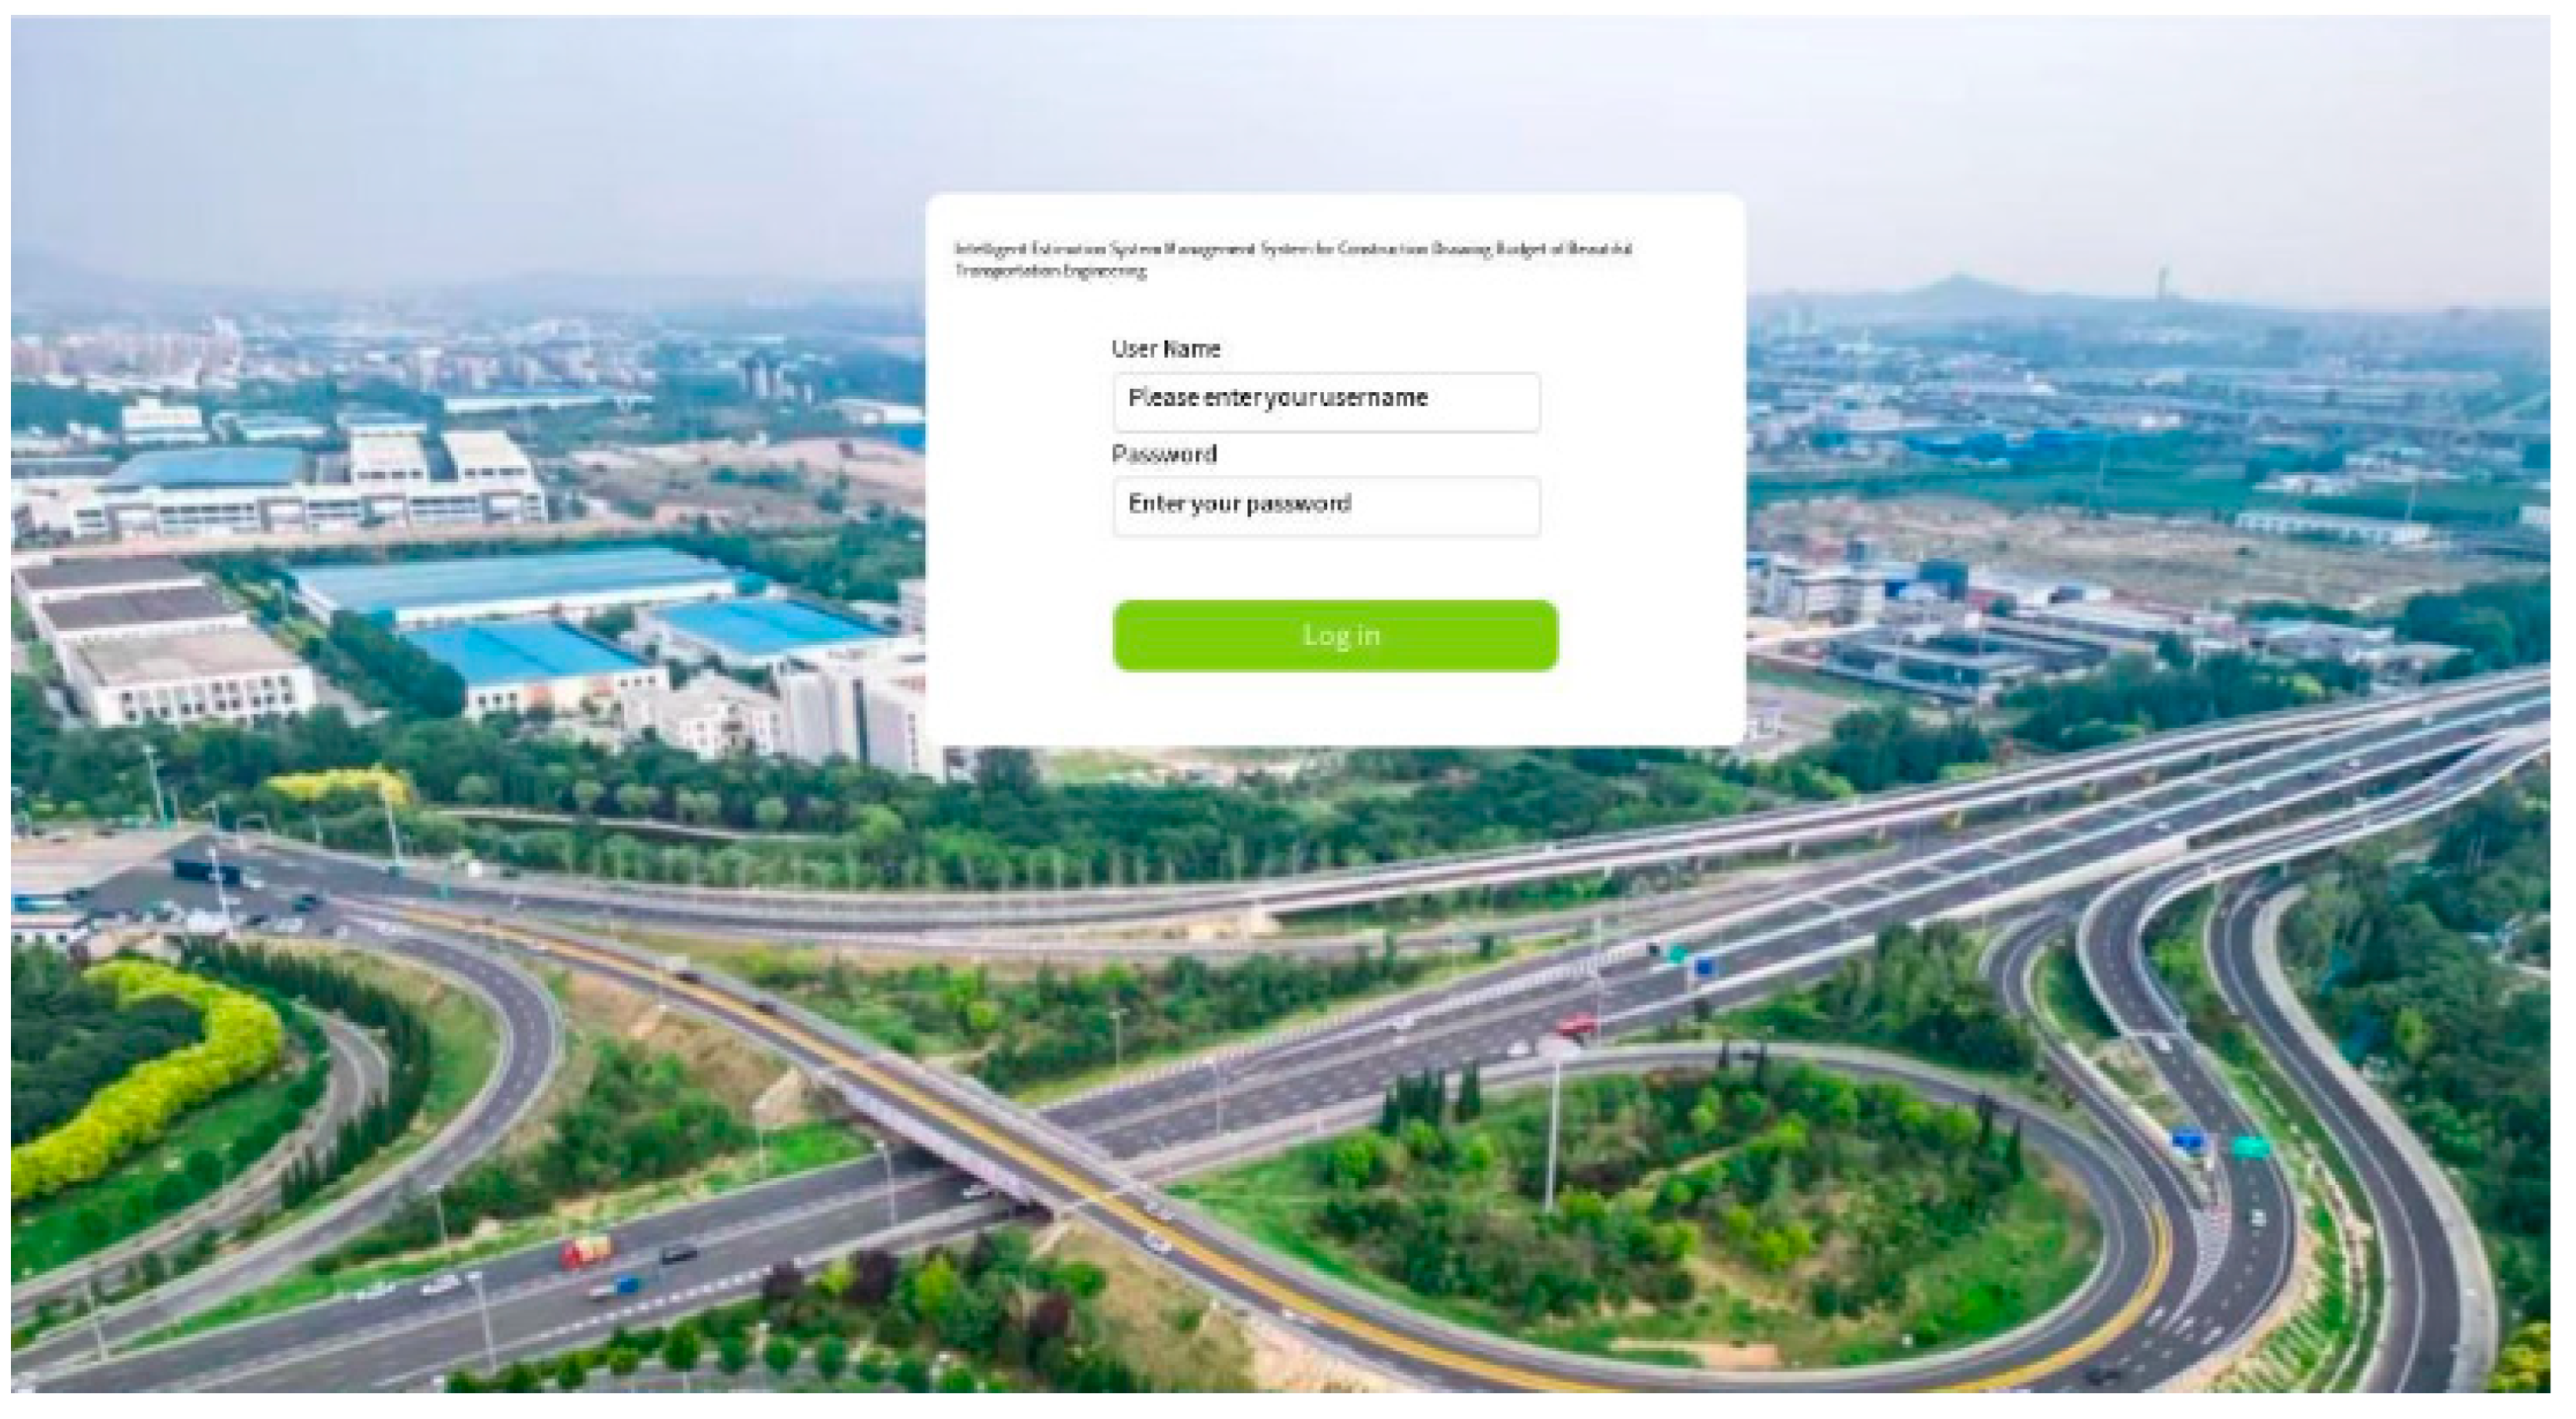Select the "Enter your password" placeholder text

coord(1239,503)
